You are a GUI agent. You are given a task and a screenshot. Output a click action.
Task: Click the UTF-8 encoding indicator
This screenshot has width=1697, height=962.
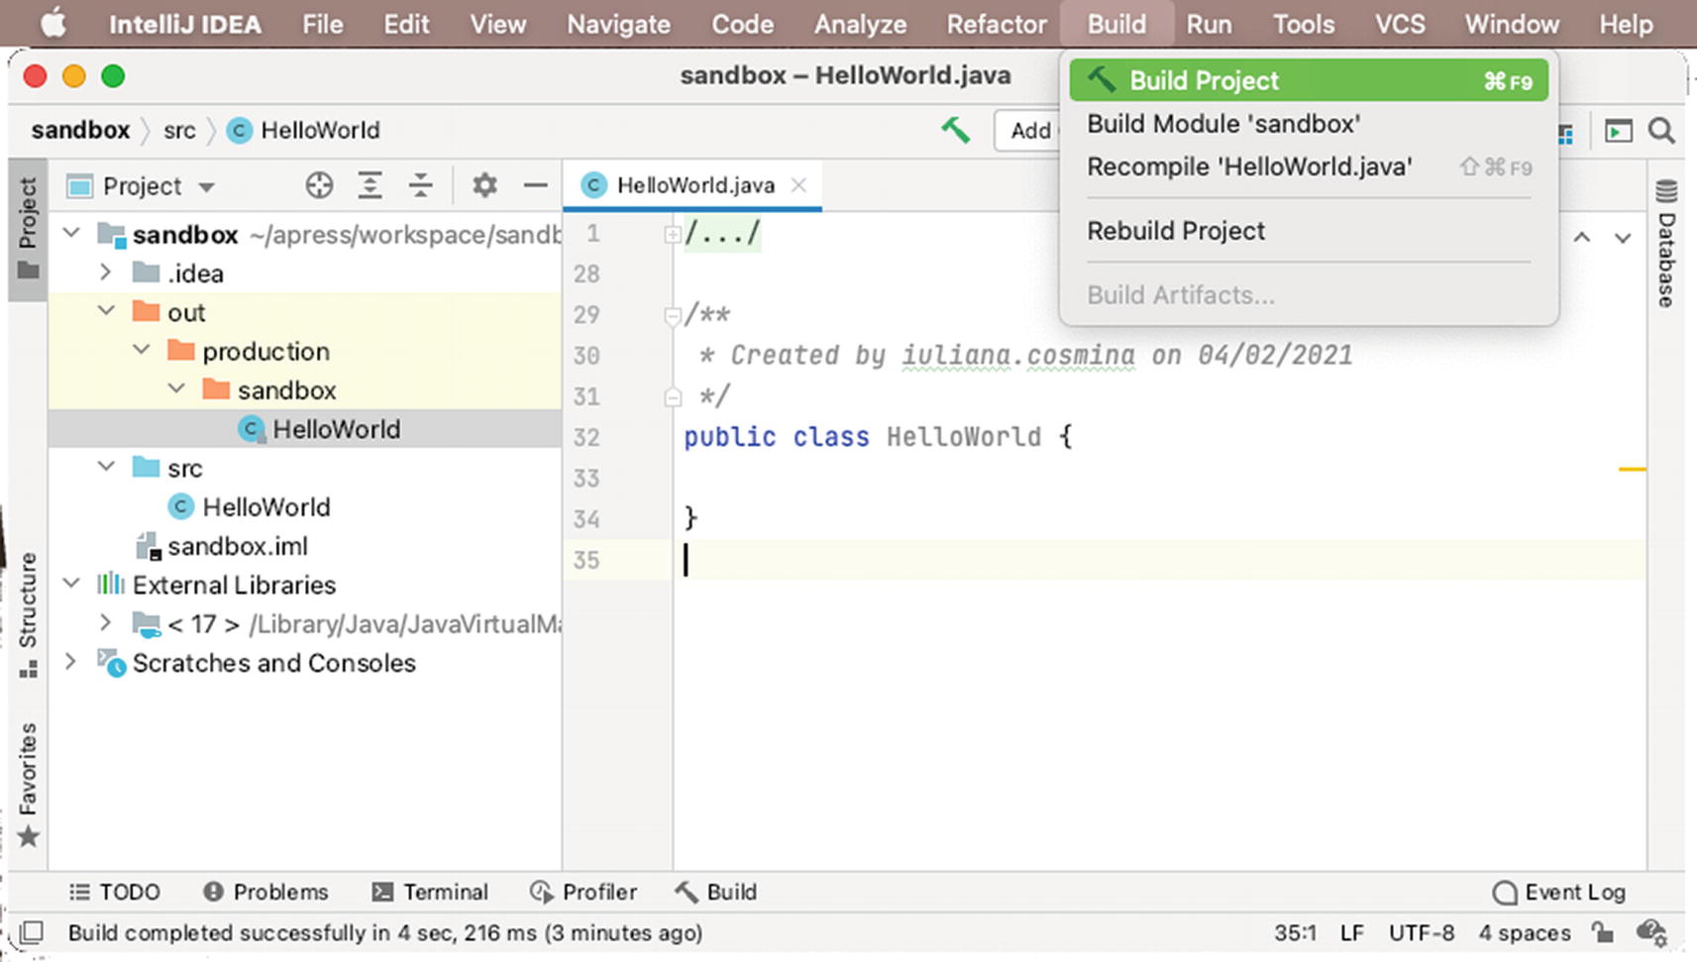tap(1422, 932)
